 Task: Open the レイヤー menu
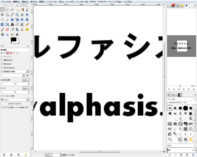tap(52, 2)
